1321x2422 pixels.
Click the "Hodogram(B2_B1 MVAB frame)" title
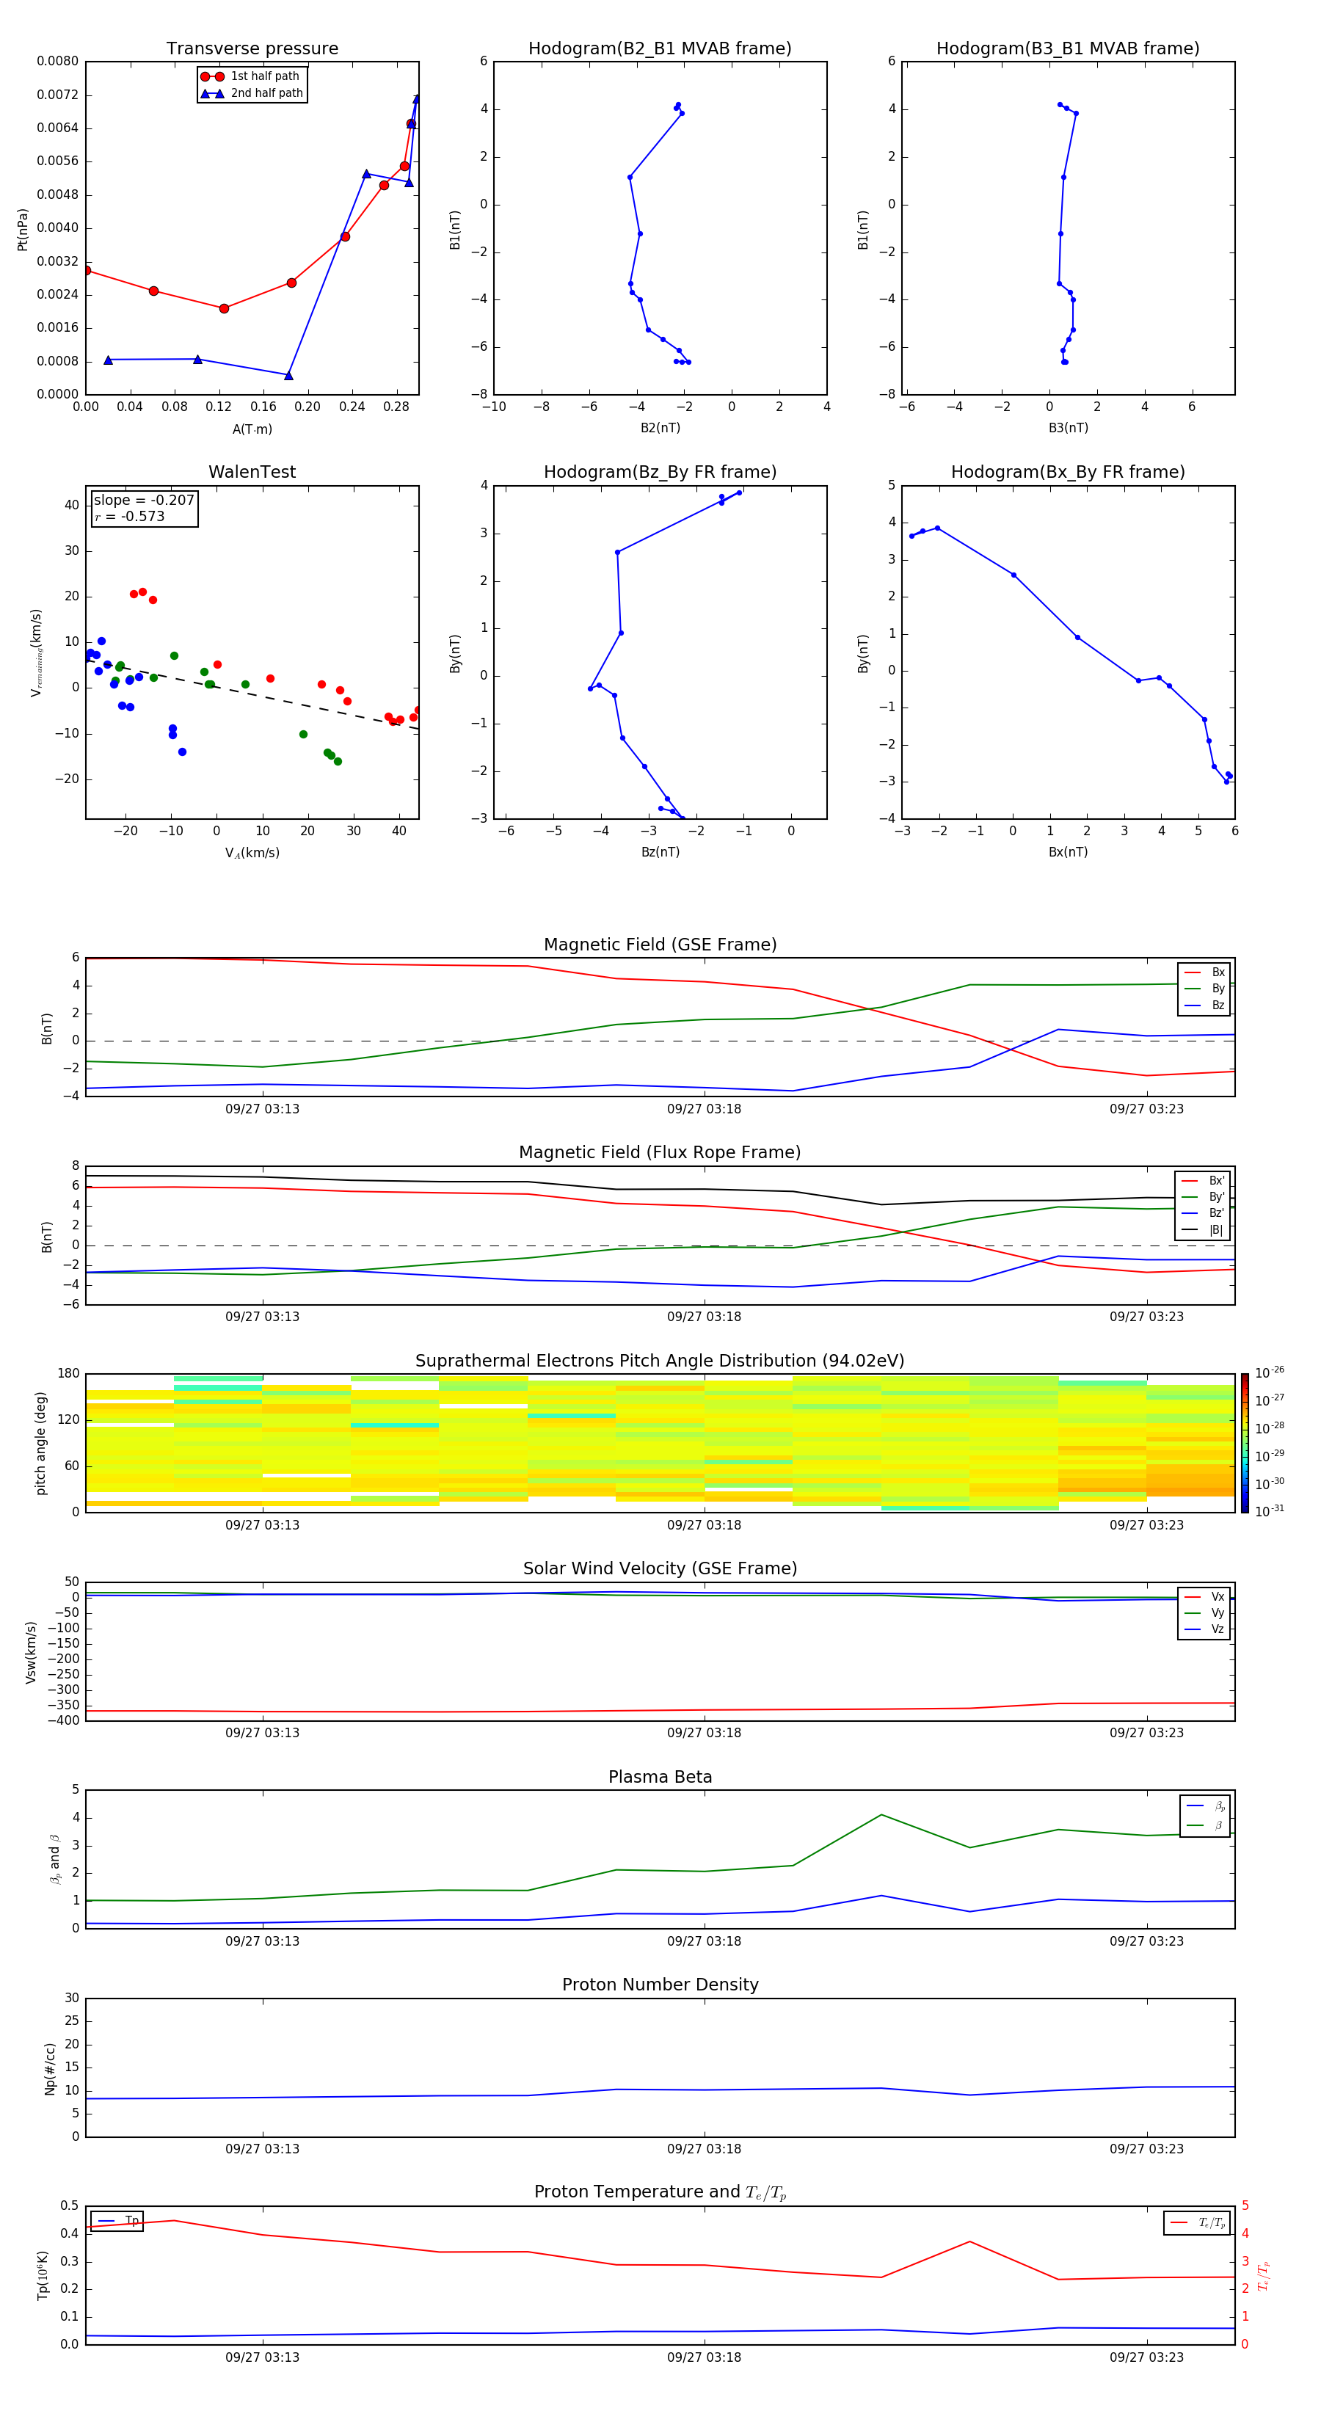click(x=660, y=48)
